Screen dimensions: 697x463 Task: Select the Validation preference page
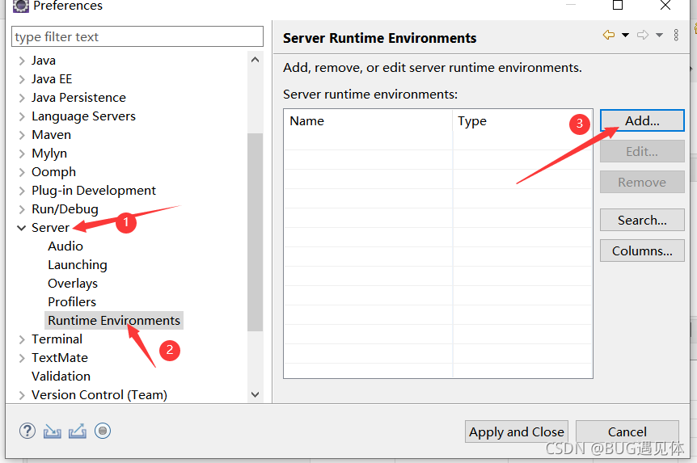pos(61,377)
